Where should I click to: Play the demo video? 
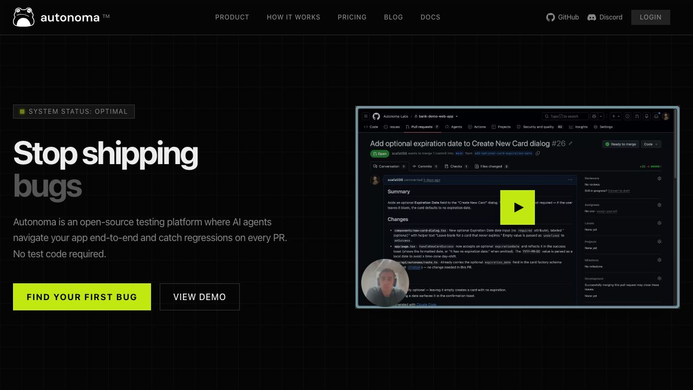tap(518, 207)
